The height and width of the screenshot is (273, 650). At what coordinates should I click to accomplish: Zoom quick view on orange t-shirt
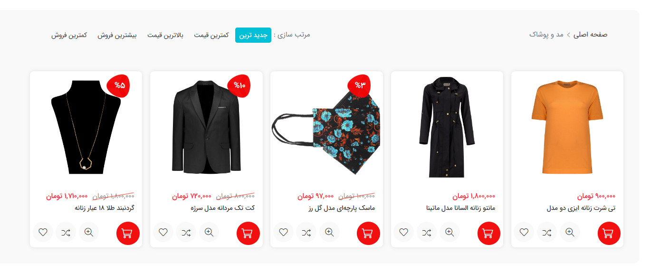[x=570, y=232]
